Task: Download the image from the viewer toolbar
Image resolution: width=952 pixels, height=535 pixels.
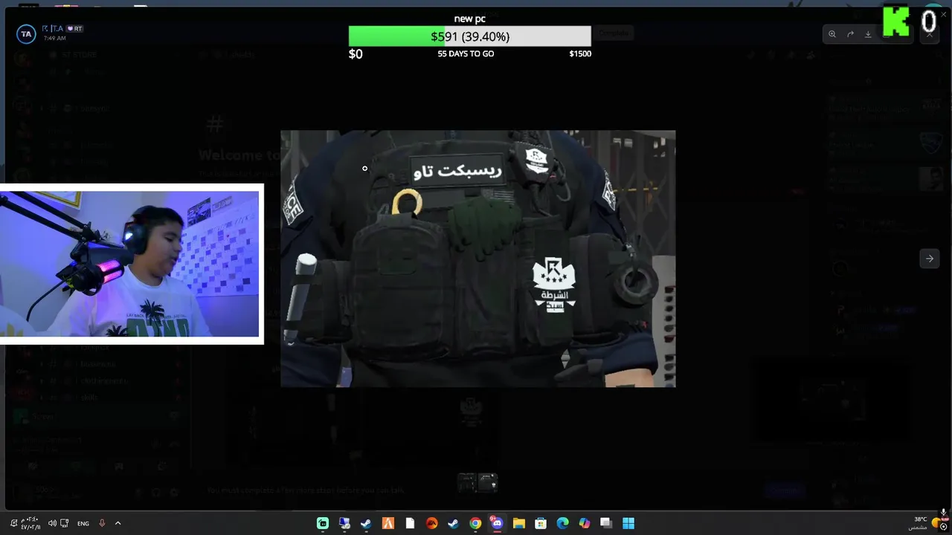Action: pyautogui.click(x=868, y=34)
